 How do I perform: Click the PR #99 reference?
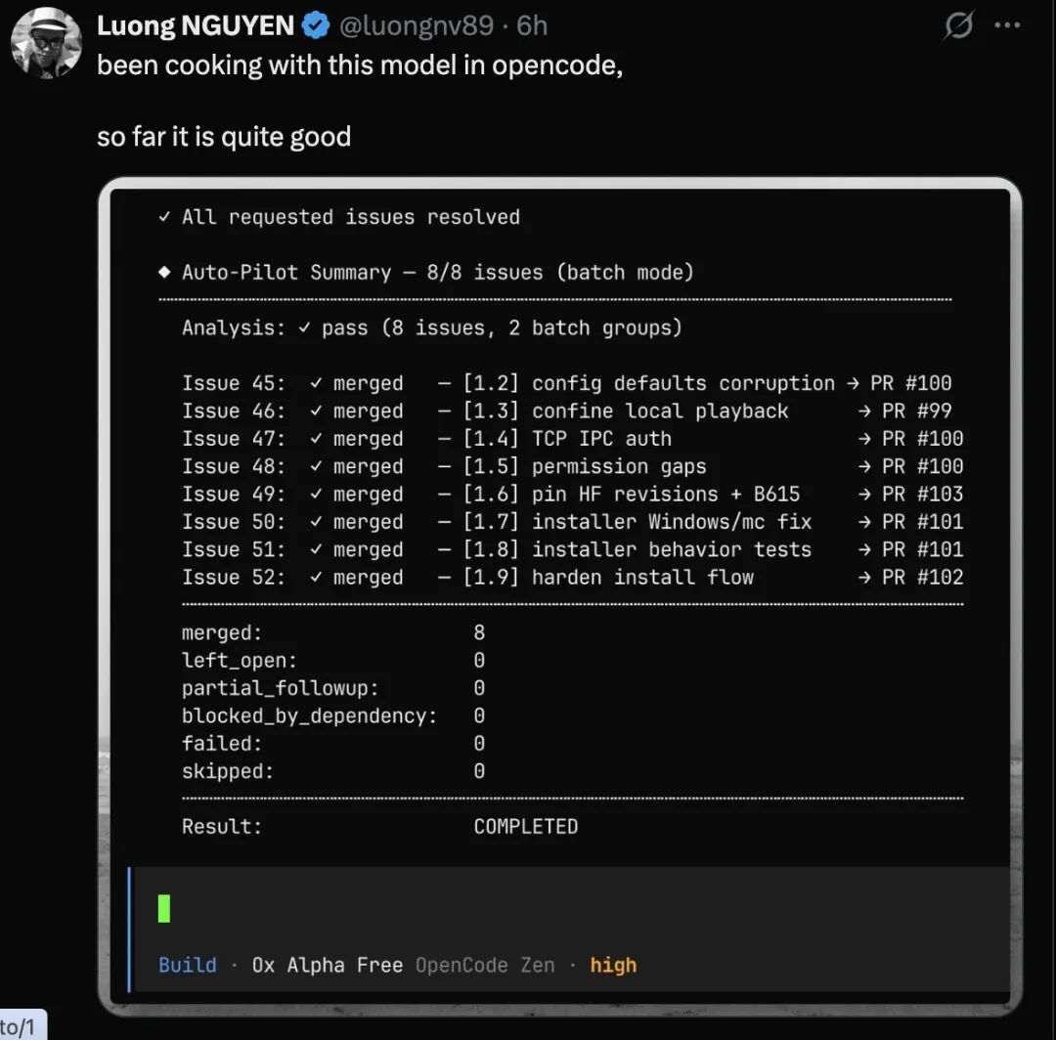point(916,411)
